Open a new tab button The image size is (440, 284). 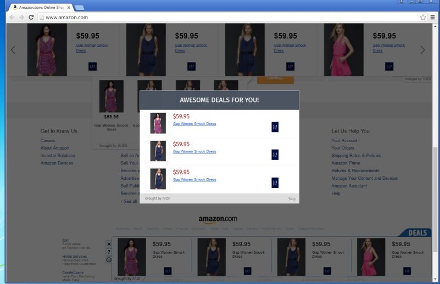80,8
